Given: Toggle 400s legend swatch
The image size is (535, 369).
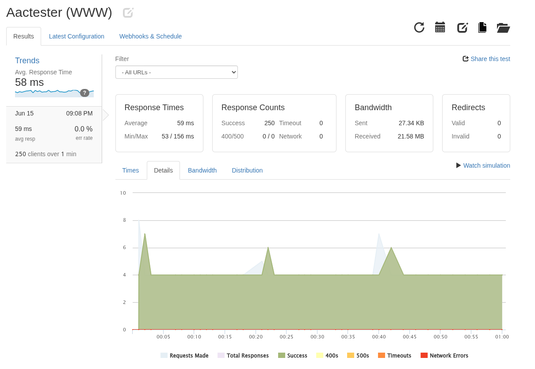Looking at the screenshot, I should pyautogui.click(x=320, y=355).
